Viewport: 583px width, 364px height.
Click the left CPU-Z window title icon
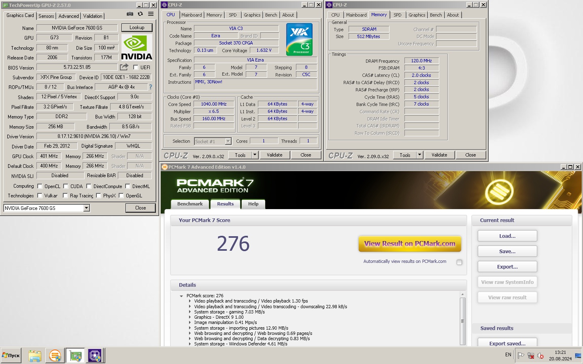pyautogui.click(x=164, y=5)
